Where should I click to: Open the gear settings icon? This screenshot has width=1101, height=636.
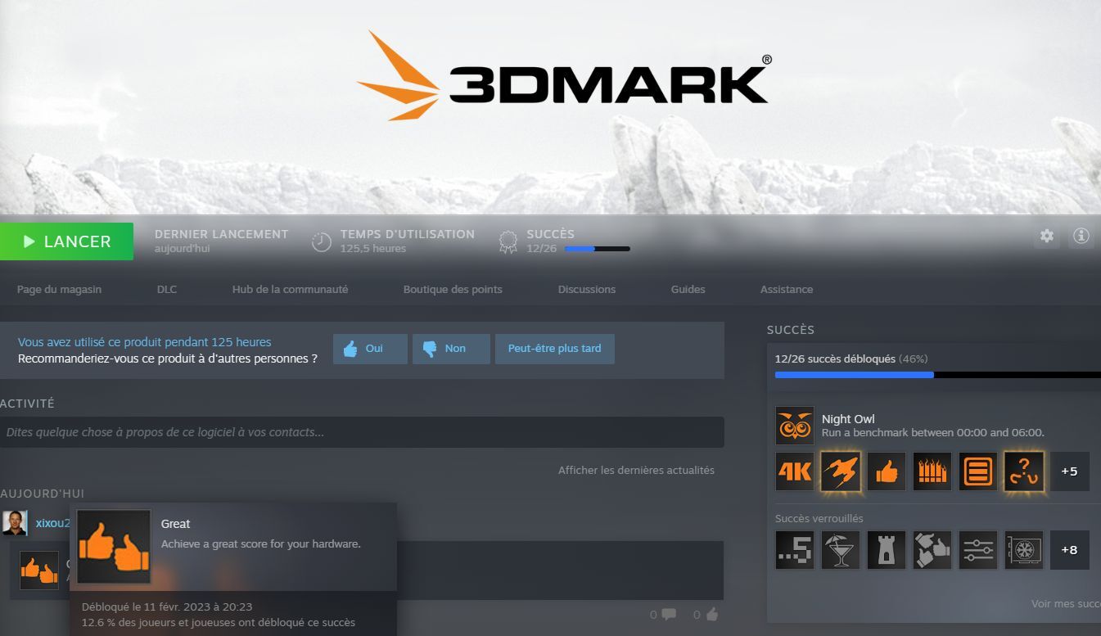tap(1047, 237)
